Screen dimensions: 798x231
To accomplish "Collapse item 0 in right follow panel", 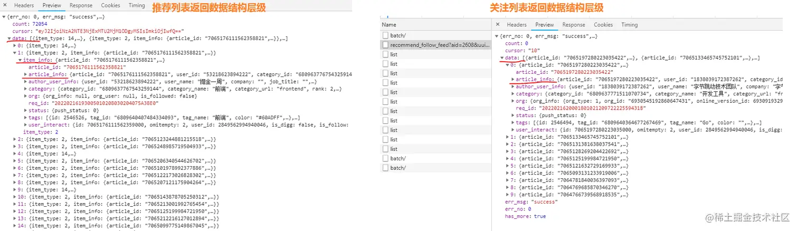I will 507,65.
